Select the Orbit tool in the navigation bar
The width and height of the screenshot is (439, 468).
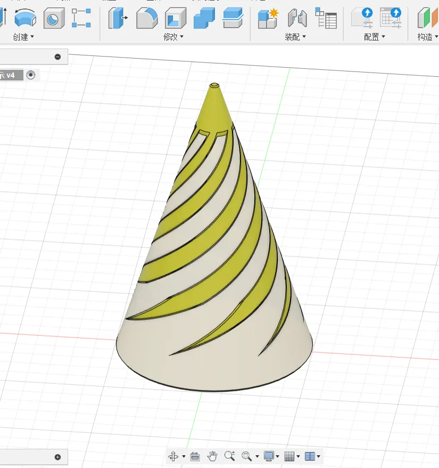[x=173, y=456]
